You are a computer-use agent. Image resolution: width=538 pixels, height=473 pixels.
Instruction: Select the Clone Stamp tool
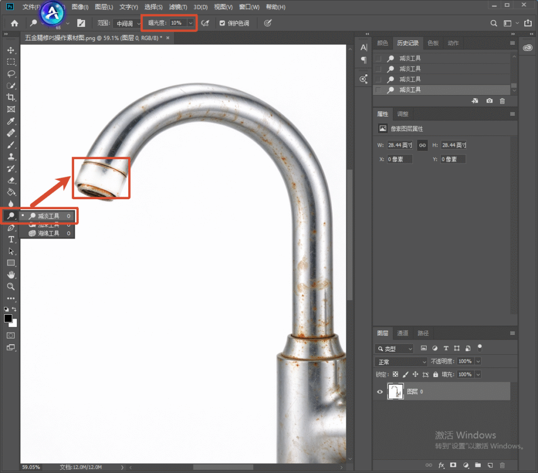pos(11,157)
